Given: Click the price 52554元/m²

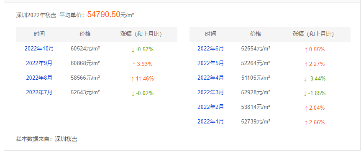Looking at the screenshot, I should point(256,49).
